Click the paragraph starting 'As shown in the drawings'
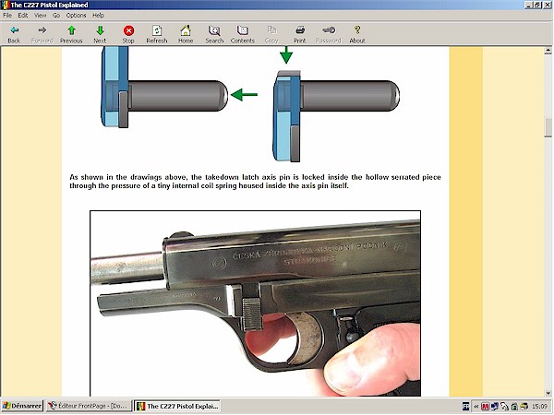The width and height of the screenshot is (554, 415). point(255,182)
